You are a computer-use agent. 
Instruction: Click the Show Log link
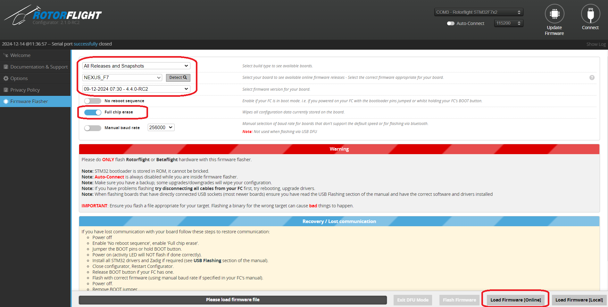pyautogui.click(x=596, y=44)
